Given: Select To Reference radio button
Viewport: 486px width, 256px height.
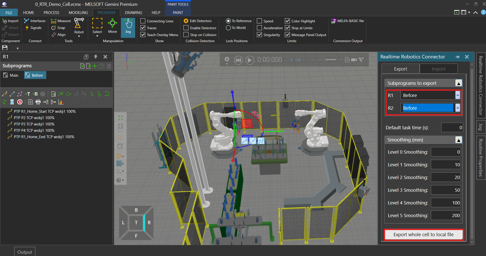Looking at the screenshot, I should coord(228,21).
